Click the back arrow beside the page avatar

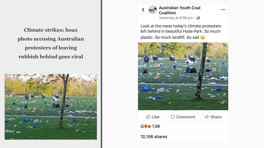point(143,10)
